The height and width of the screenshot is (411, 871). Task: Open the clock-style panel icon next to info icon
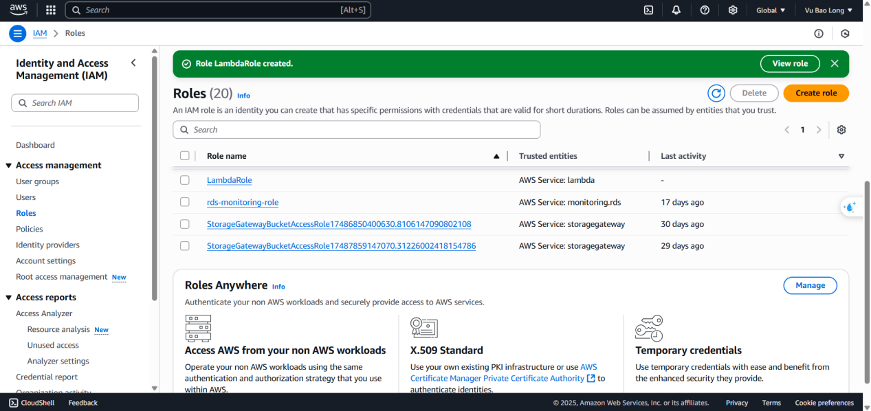coord(845,33)
